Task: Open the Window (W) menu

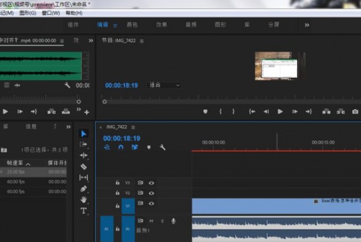Action: click(x=51, y=13)
